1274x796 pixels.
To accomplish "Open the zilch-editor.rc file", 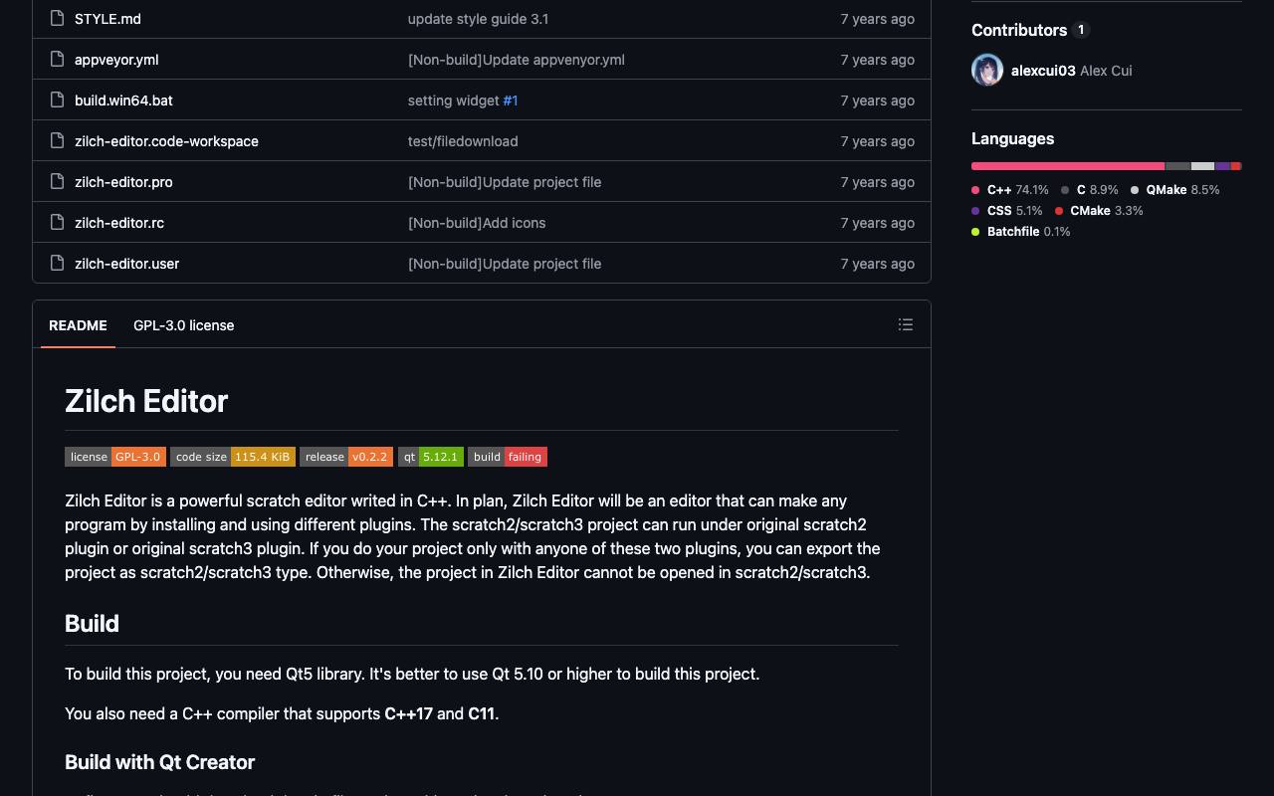I will (x=119, y=223).
